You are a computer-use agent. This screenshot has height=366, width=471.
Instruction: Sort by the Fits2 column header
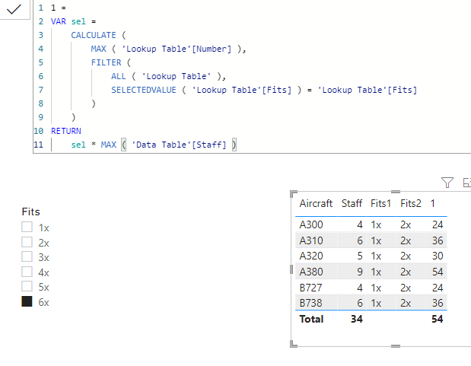[x=411, y=203]
